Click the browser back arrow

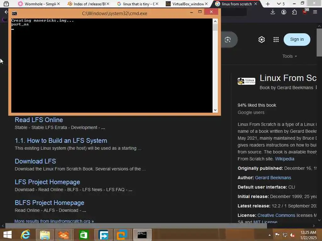click(x=6, y=12)
